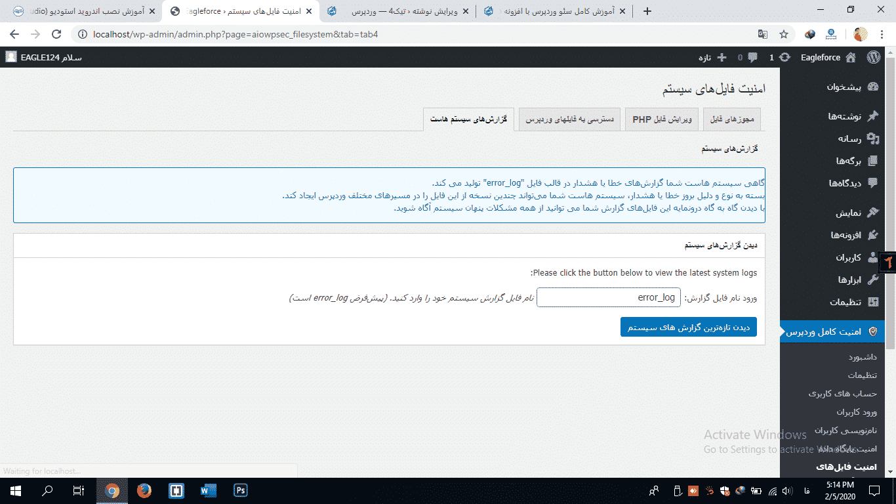Screen dimensions: 896x504
Task: Open the updates circular arrows icon
Action: pos(784,57)
